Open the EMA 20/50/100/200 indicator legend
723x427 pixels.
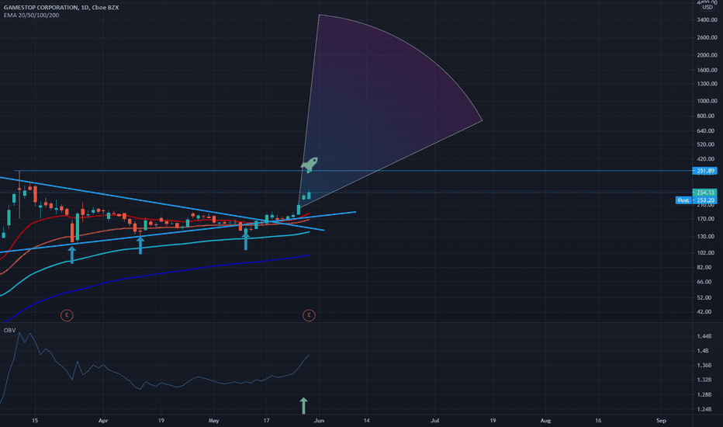(x=31, y=16)
